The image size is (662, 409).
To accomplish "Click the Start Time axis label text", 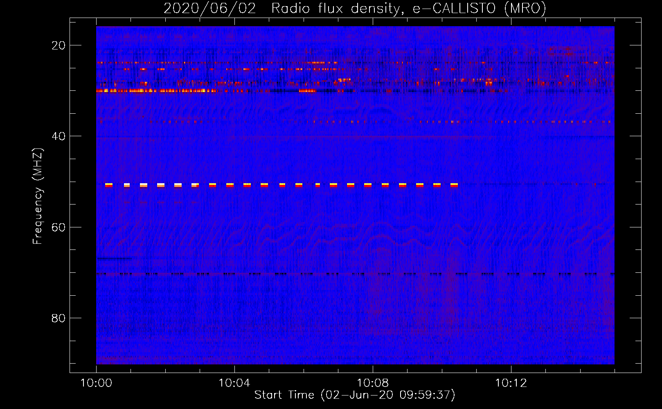I will (355, 395).
